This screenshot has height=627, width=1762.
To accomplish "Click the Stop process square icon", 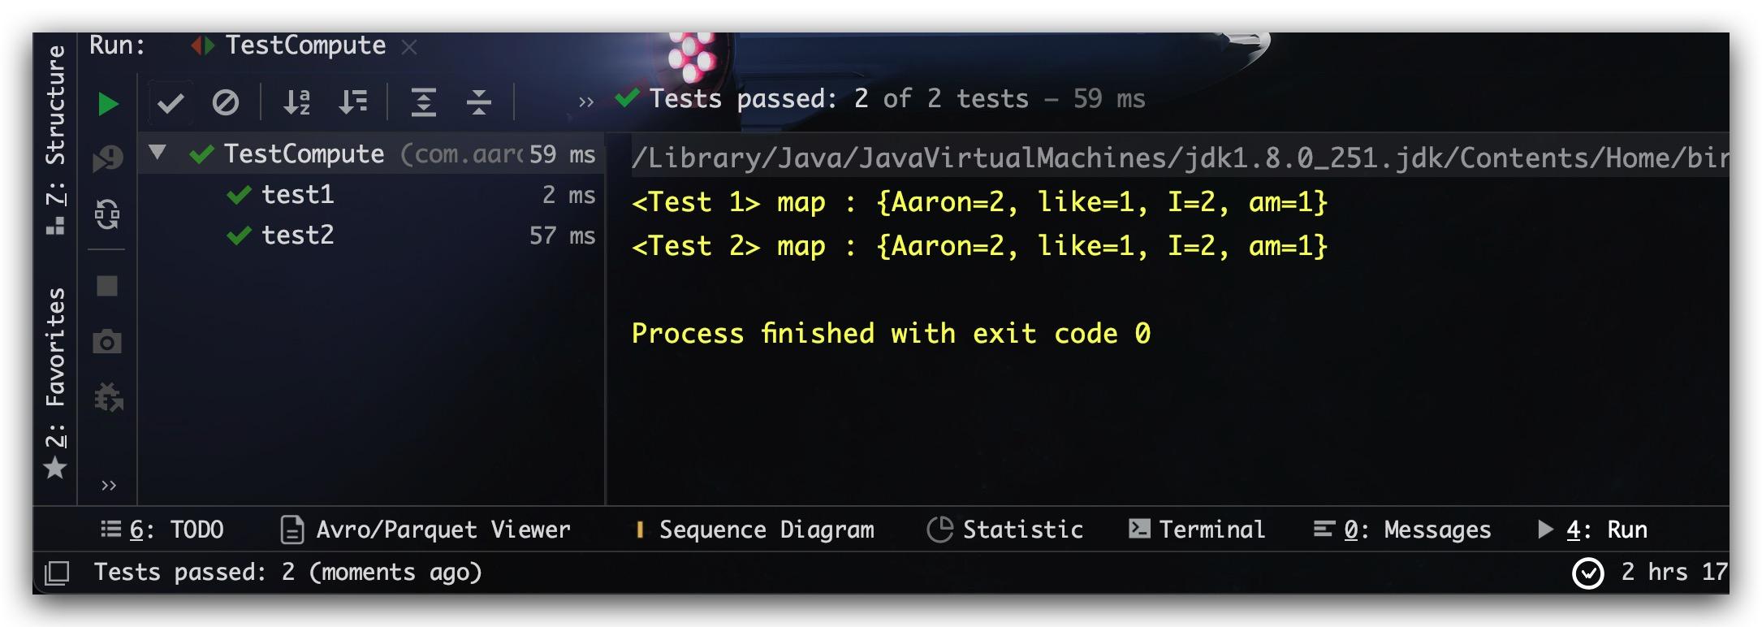I will 107,286.
